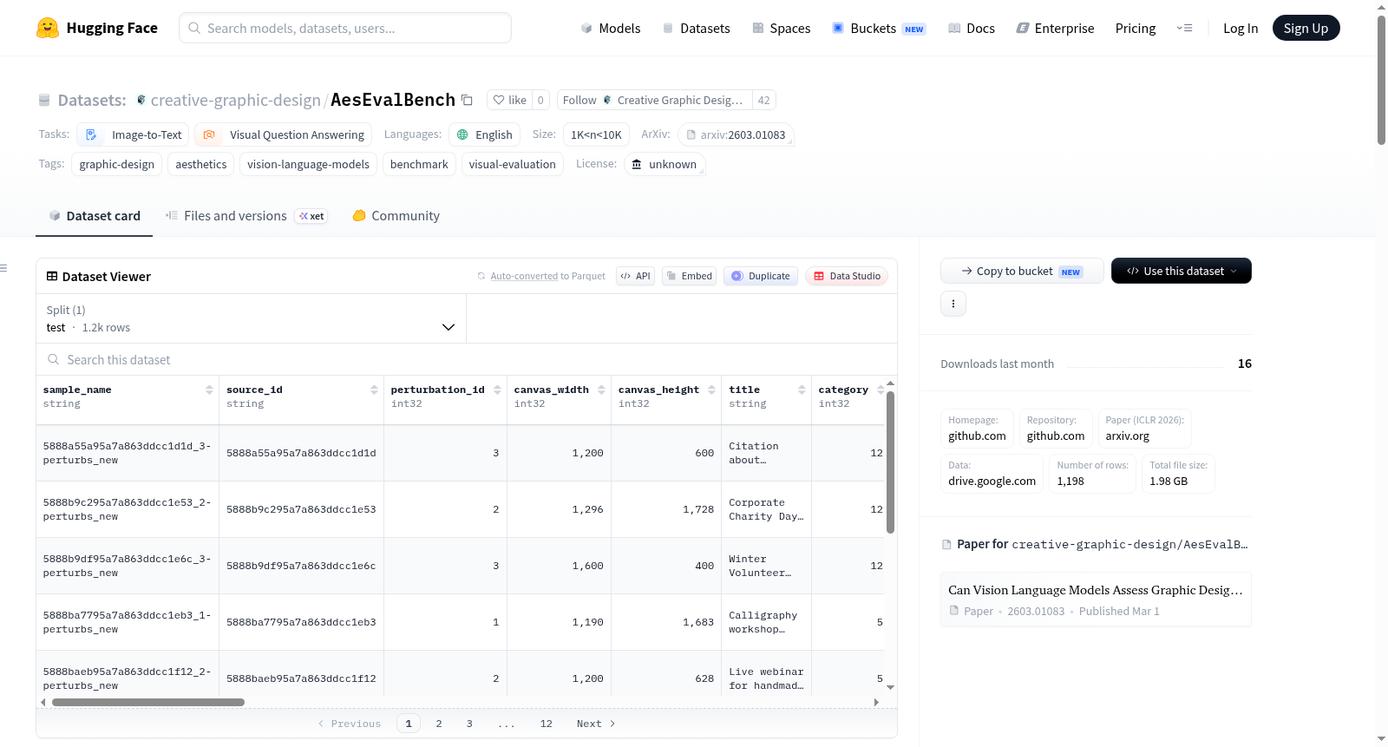This screenshot has height=747, width=1388.
Task: Click the horizontal table scrollbar
Action: 148,702
